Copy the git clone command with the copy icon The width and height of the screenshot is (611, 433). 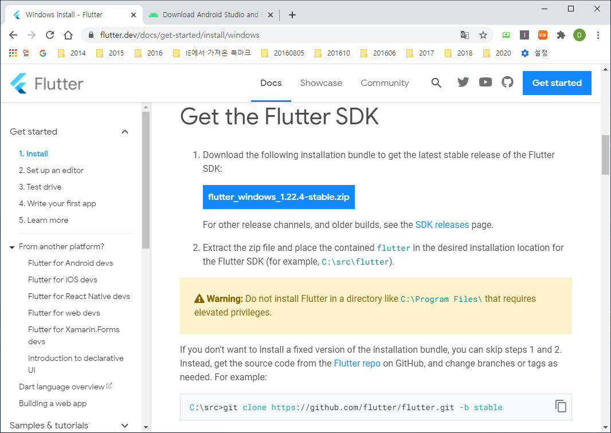tap(561, 406)
